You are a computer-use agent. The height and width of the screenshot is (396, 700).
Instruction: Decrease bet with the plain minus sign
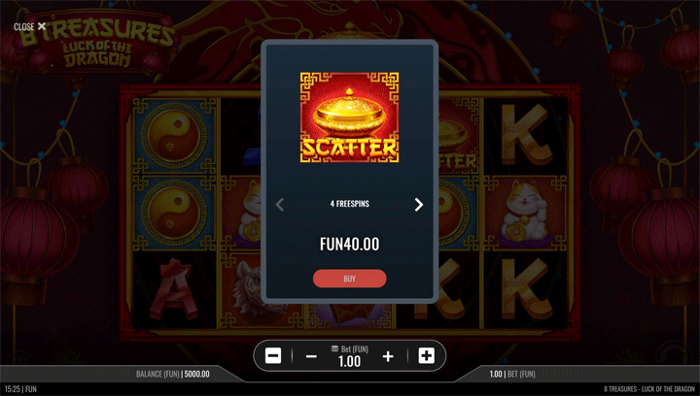click(x=312, y=356)
